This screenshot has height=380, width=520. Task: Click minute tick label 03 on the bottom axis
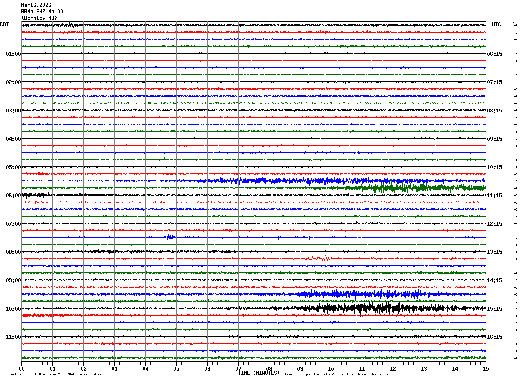click(114, 368)
